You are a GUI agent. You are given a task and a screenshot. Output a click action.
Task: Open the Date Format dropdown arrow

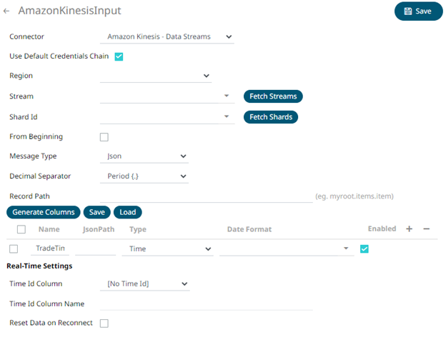(x=347, y=248)
